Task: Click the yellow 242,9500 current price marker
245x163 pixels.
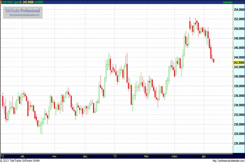Action: tap(238, 63)
